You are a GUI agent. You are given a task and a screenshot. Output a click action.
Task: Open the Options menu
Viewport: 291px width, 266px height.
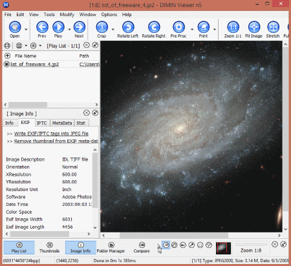[x=109, y=15]
